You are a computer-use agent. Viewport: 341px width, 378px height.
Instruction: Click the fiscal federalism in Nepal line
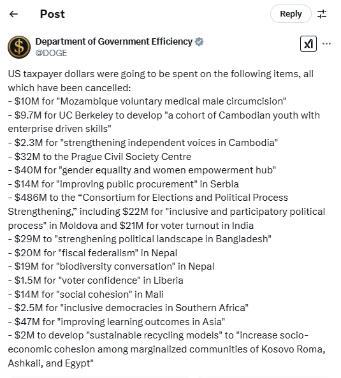coord(92,253)
